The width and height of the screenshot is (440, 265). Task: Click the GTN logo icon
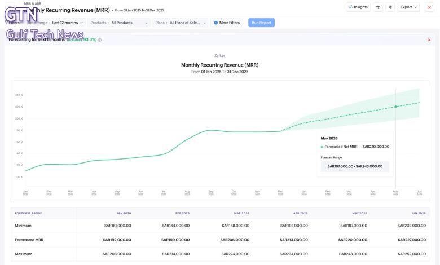21,14
